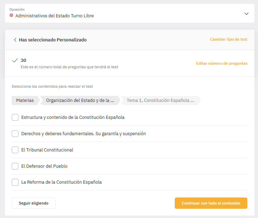
Task: Select La Reforma de la Constitución Española checkbox
Action: pyautogui.click(x=15, y=182)
